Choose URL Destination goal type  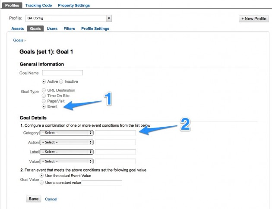[44, 90]
